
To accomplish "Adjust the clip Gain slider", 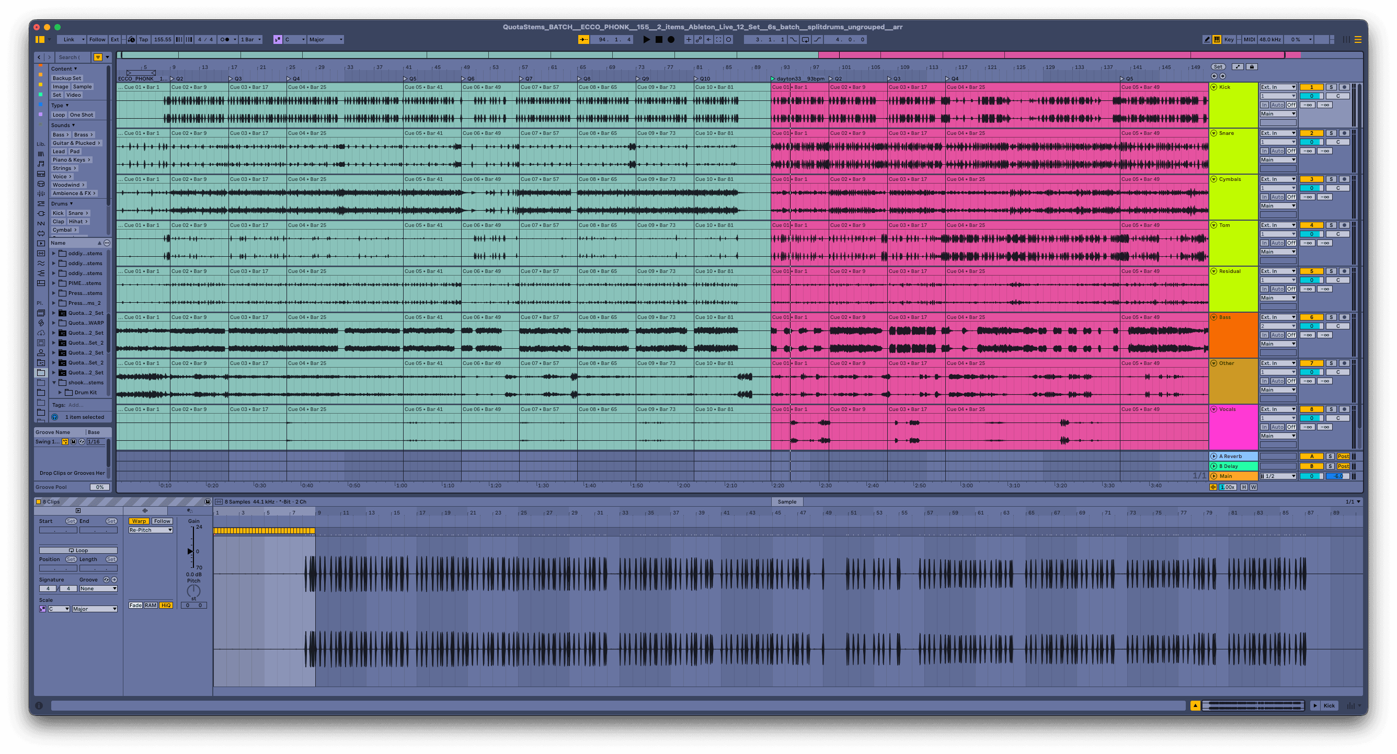I will [191, 552].
